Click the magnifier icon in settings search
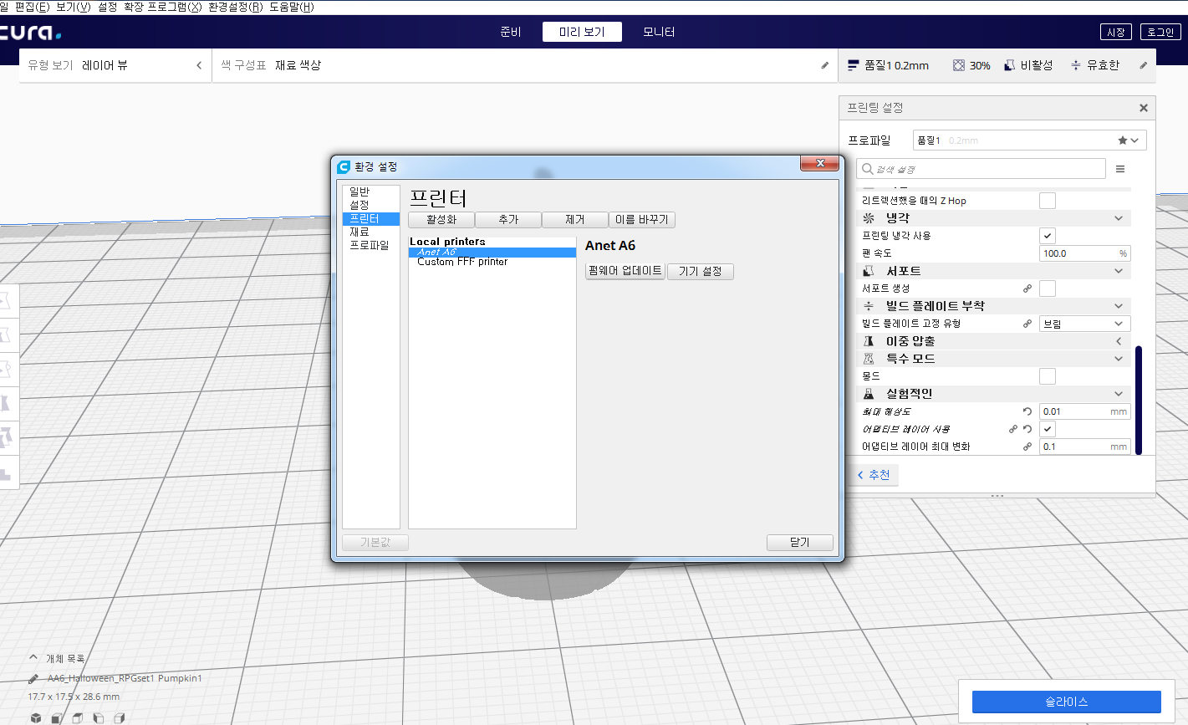1188x725 pixels. pos(868,169)
